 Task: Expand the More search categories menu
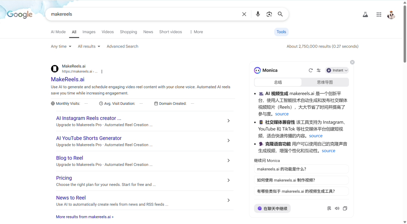pyautogui.click(x=196, y=32)
